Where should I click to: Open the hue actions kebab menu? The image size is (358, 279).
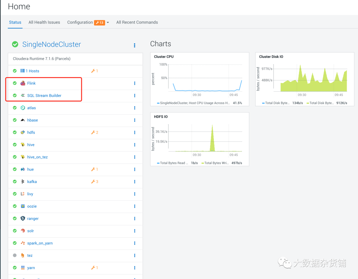(x=135, y=169)
